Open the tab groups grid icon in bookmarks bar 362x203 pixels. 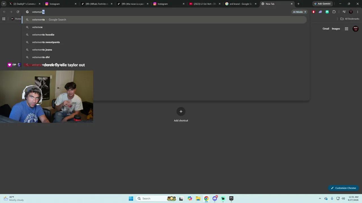[x=4, y=19]
